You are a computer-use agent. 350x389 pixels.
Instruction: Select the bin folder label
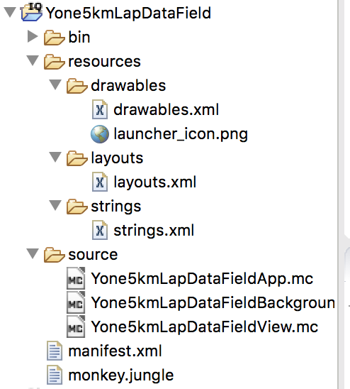79,37
